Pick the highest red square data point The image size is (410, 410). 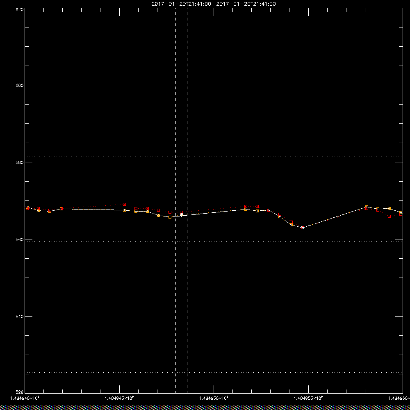coord(125,205)
